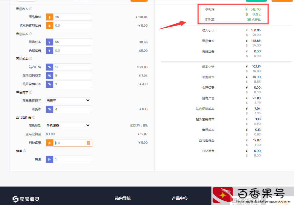Click 站内导航 heading in footer

point(123,198)
